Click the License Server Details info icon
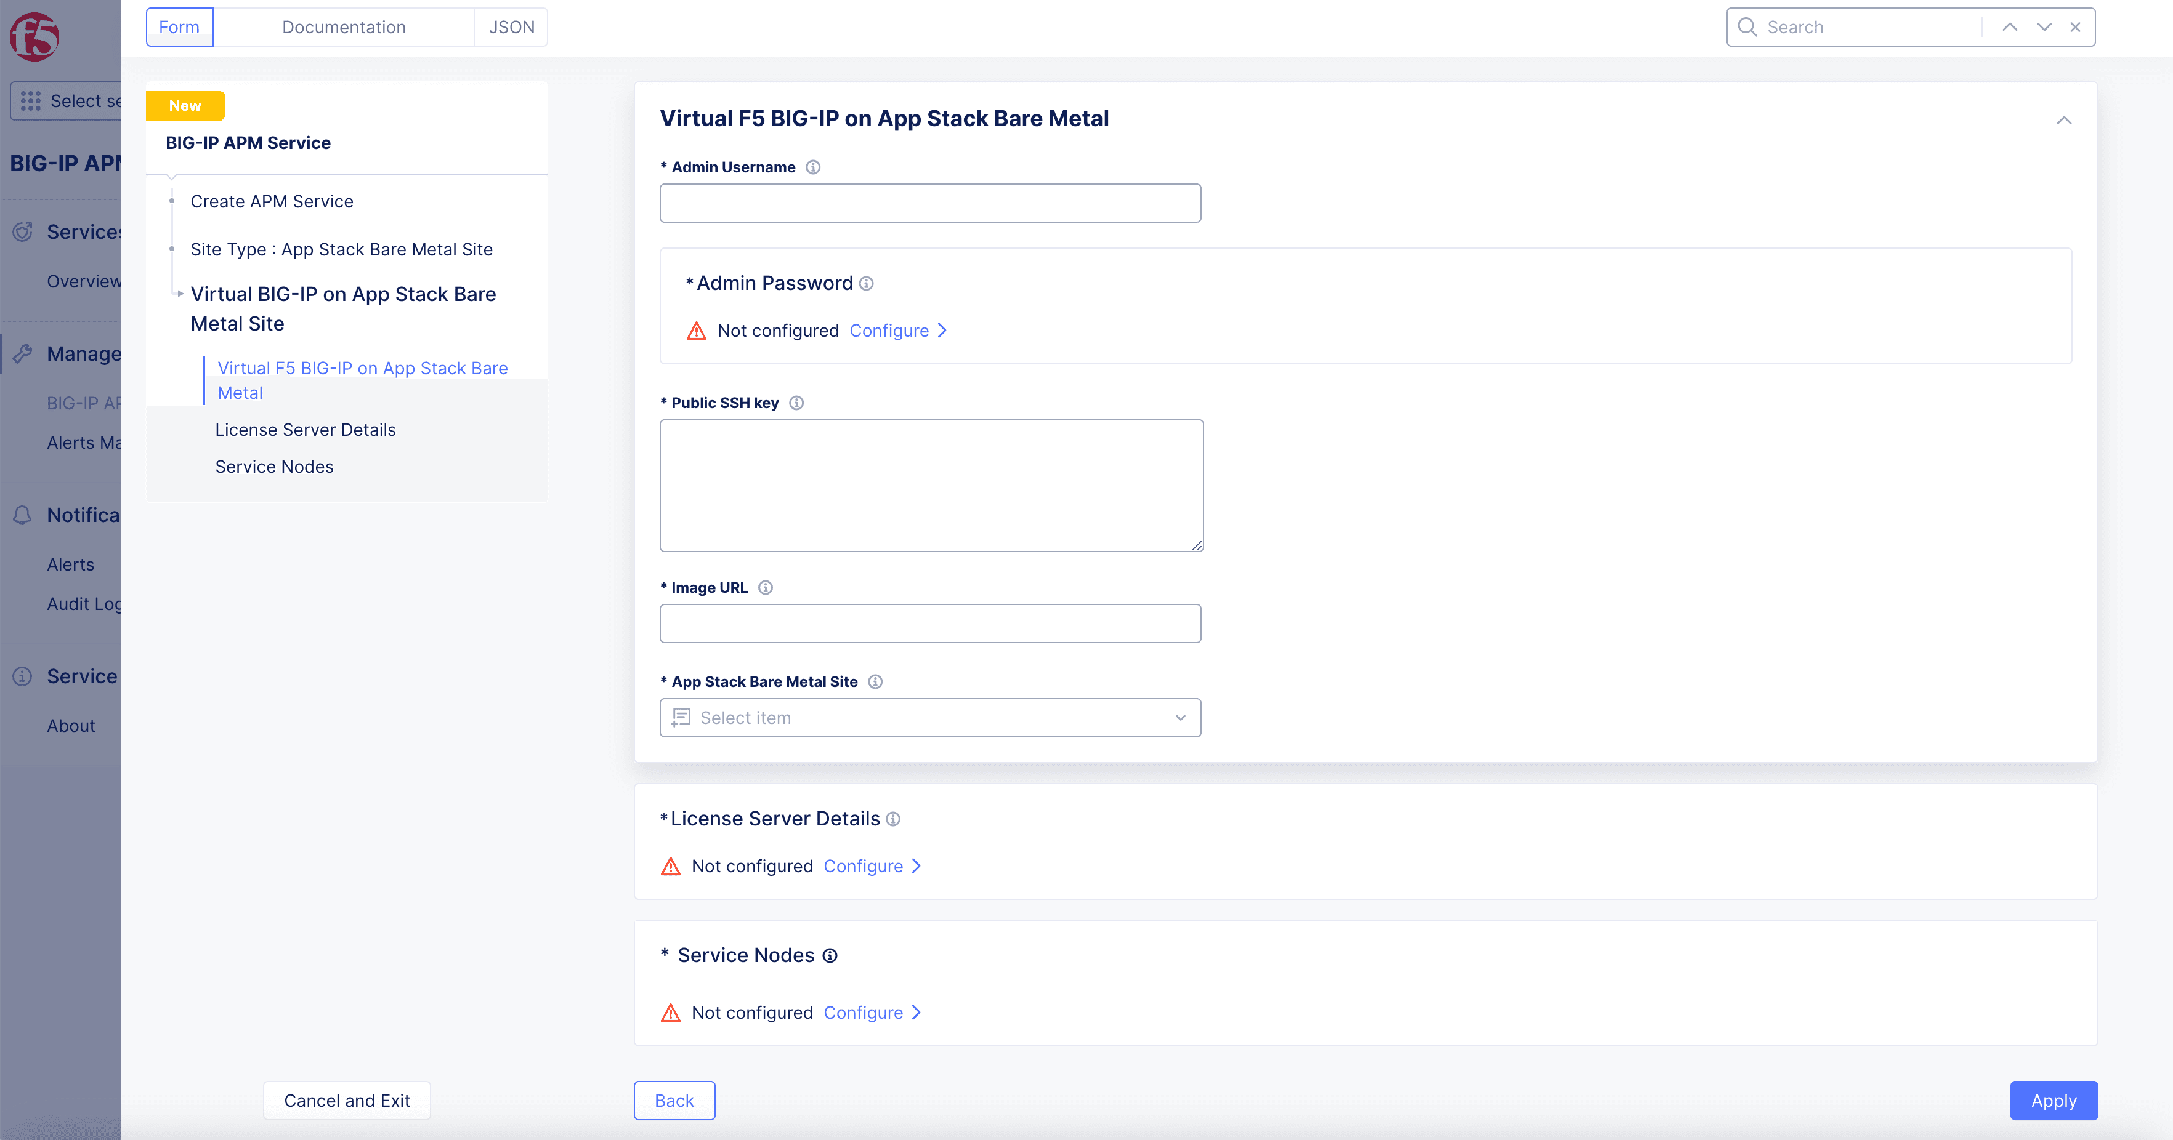 [x=893, y=819]
